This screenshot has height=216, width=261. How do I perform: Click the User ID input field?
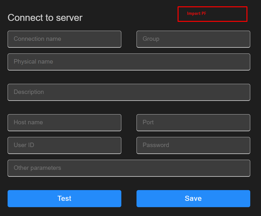point(64,145)
